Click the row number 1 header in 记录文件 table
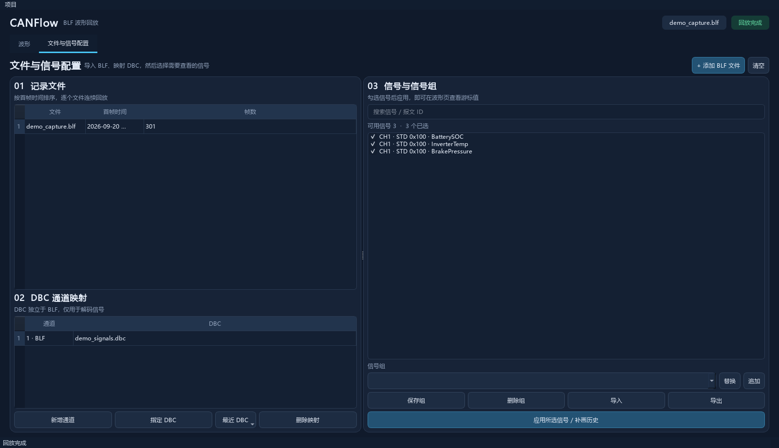Viewport: 779px width, 448px height. click(19, 127)
